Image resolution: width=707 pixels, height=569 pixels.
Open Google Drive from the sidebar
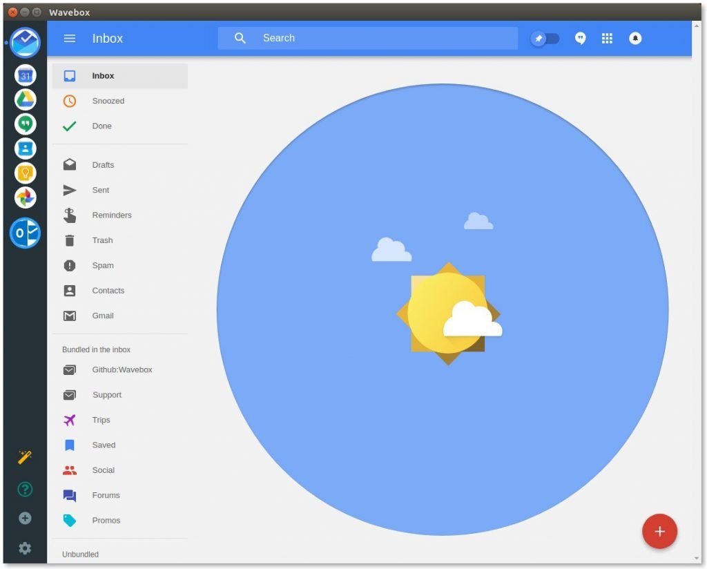25,99
